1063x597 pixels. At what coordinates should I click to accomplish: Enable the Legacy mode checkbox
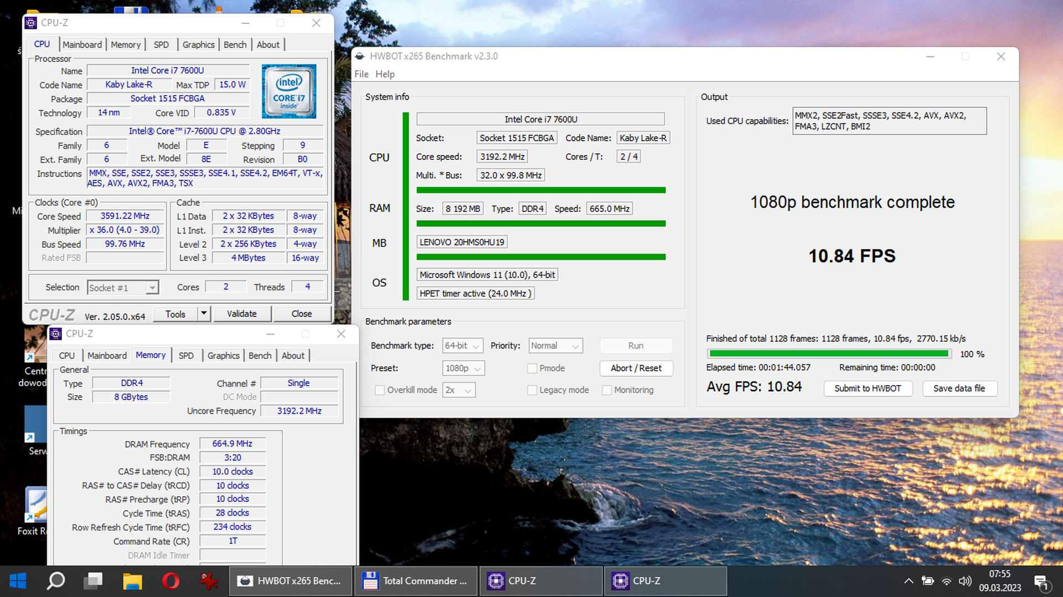click(x=532, y=390)
